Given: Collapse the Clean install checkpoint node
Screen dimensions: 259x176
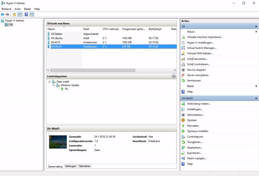Looking at the screenshot, I should pos(50,82).
